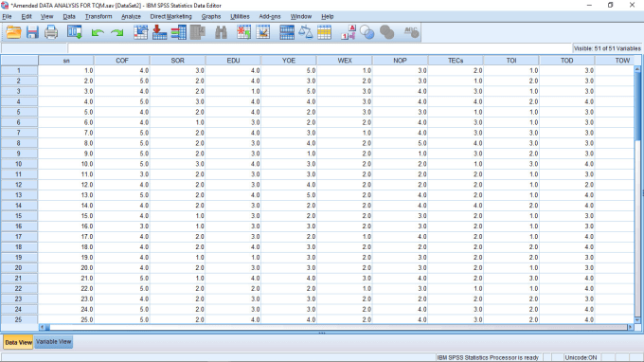Click the cell reference name box
The height and width of the screenshot is (362, 644).
point(34,48)
